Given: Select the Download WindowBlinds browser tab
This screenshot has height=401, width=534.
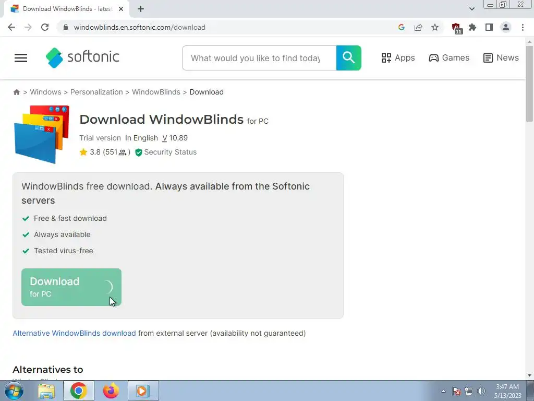Looking at the screenshot, I should [66, 9].
